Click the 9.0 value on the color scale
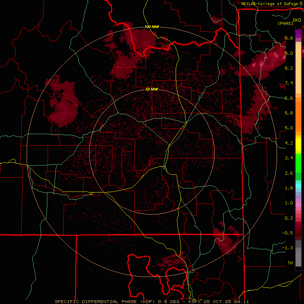 click(x=289, y=53)
